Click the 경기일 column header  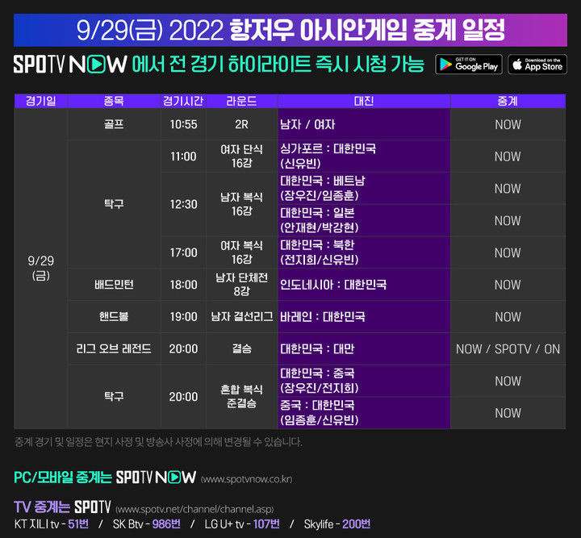(41, 101)
